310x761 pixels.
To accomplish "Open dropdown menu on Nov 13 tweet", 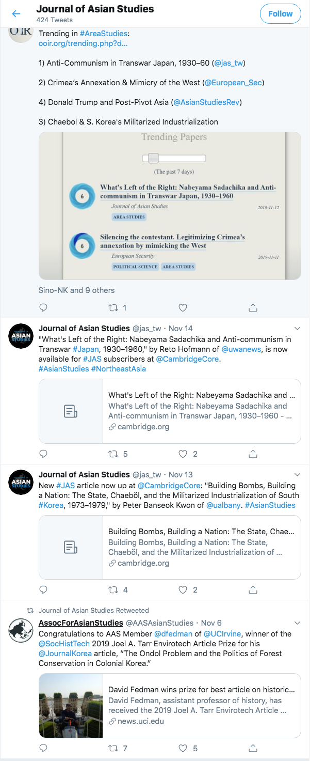I will [x=297, y=475].
